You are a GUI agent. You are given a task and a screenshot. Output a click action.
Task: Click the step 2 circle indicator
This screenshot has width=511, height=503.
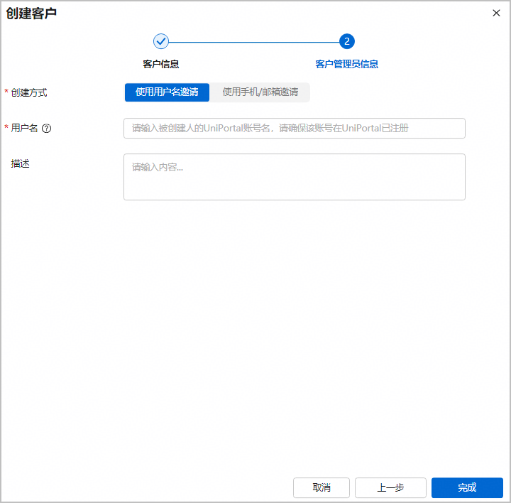click(x=347, y=41)
